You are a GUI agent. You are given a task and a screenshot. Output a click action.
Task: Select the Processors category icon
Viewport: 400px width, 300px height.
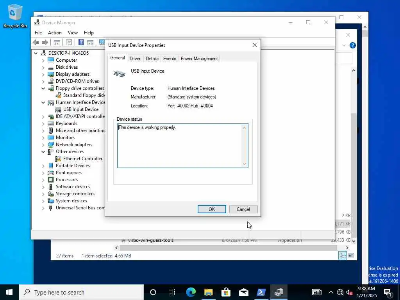[x=51, y=180]
